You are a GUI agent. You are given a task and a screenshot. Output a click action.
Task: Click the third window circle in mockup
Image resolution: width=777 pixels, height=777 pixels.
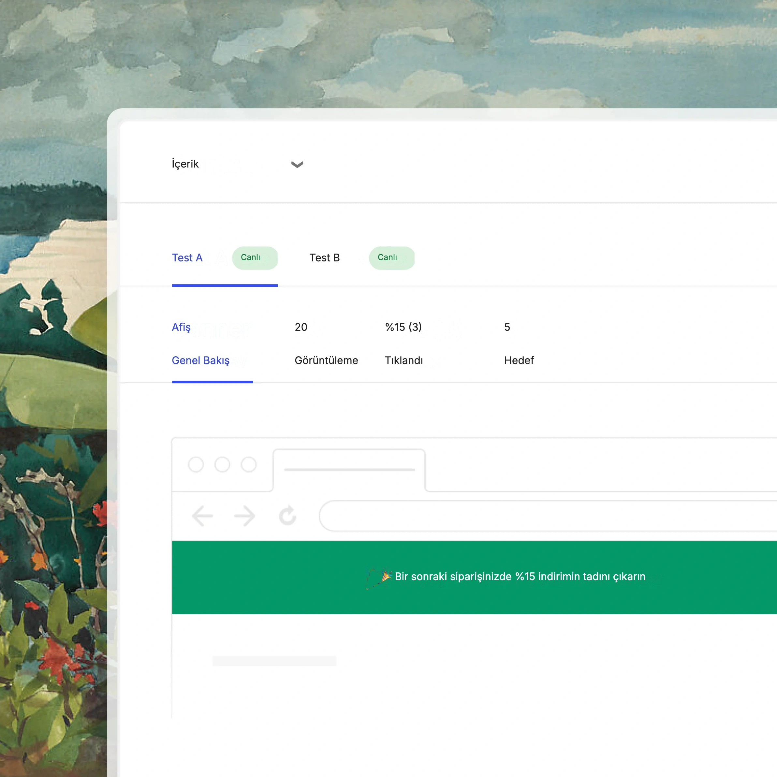[249, 464]
